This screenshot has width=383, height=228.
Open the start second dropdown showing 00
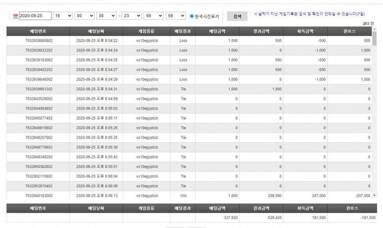[106, 16]
